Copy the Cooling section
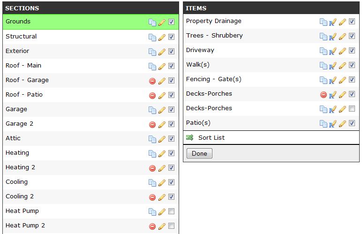The height and width of the screenshot is (234, 362). (x=152, y=183)
